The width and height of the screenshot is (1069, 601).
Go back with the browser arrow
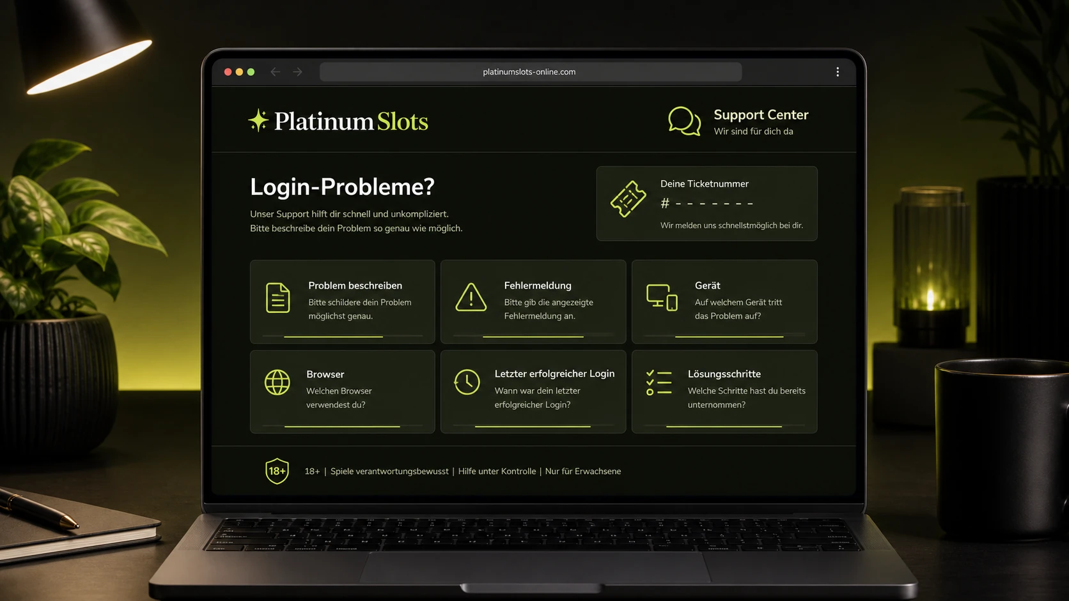pos(275,72)
